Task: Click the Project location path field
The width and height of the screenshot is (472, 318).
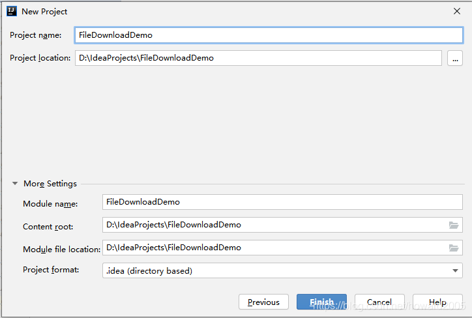Action: coord(258,58)
